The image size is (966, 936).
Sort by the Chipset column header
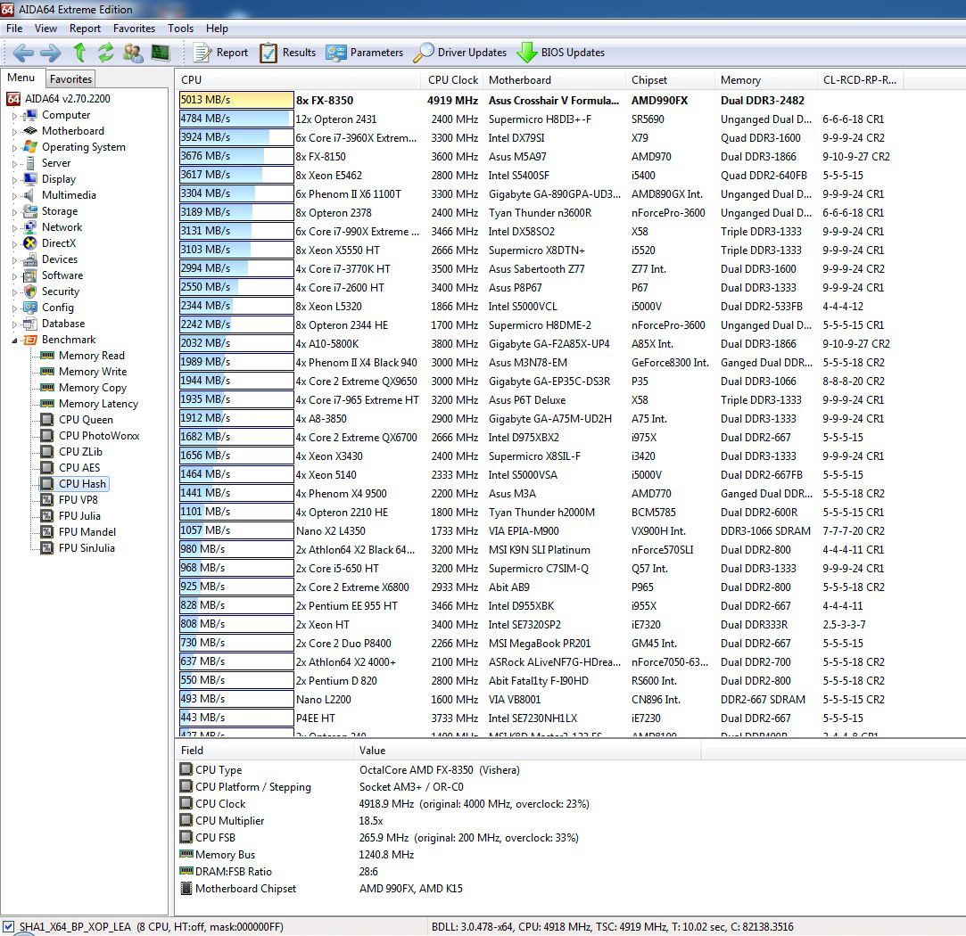click(x=670, y=80)
